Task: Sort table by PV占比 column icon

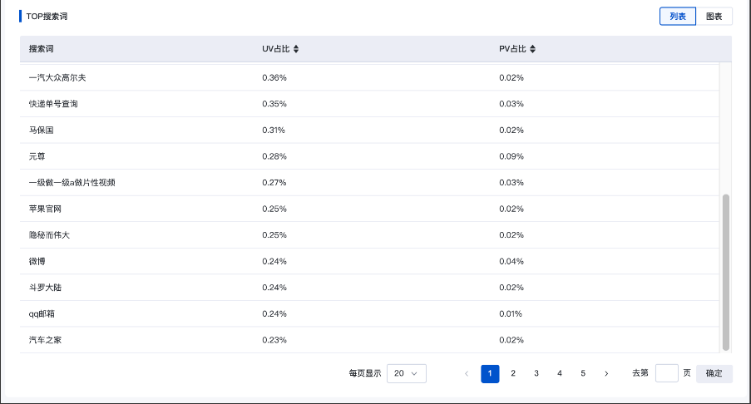Action: (533, 49)
